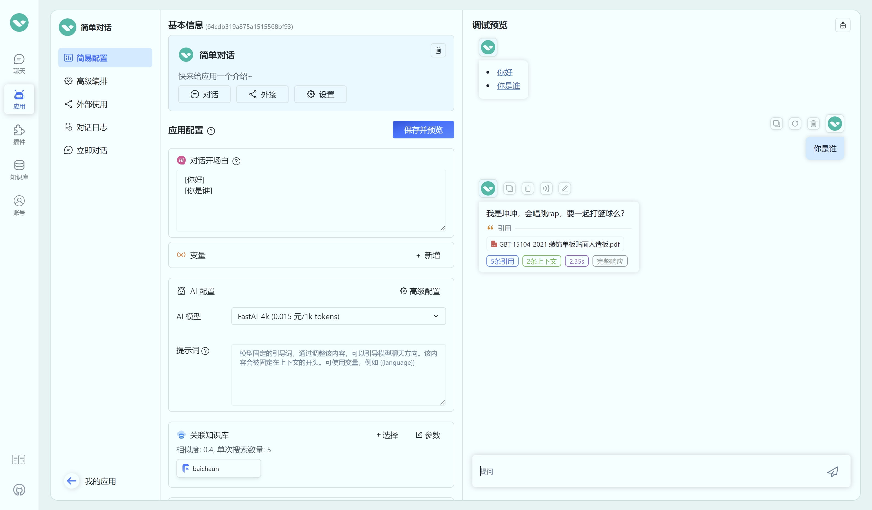Click the 保存并预览 button
This screenshot has height=510, width=872.
423,130
